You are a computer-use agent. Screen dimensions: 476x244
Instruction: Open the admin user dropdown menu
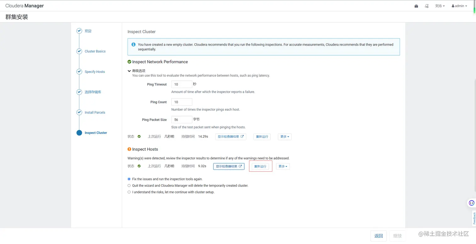point(459,6)
